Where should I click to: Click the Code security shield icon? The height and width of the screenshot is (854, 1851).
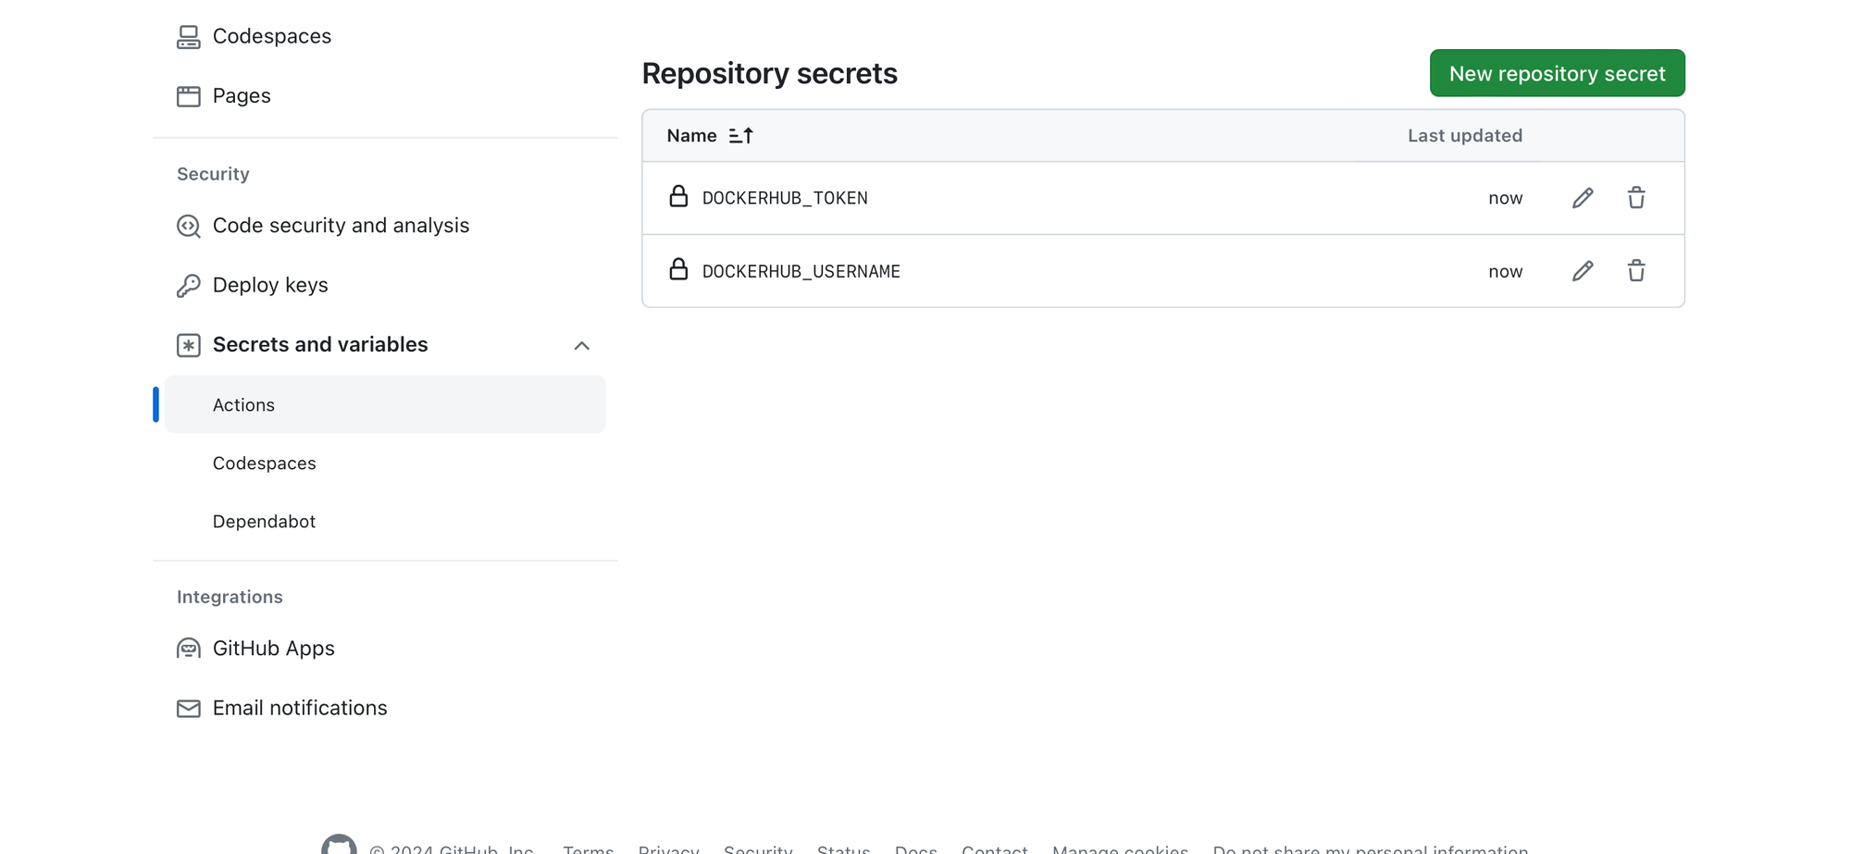[189, 226]
